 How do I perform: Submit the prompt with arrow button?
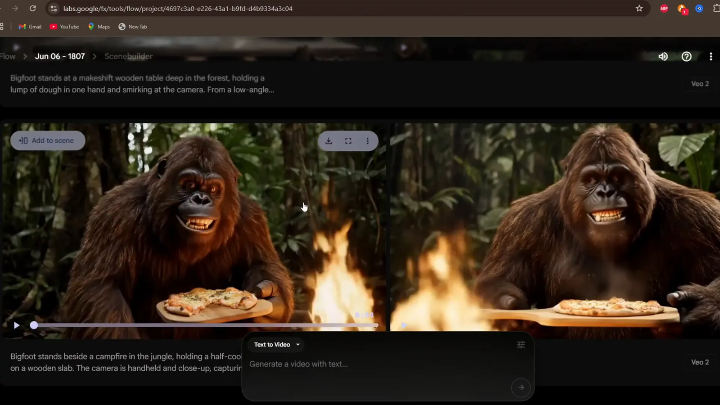click(x=521, y=387)
